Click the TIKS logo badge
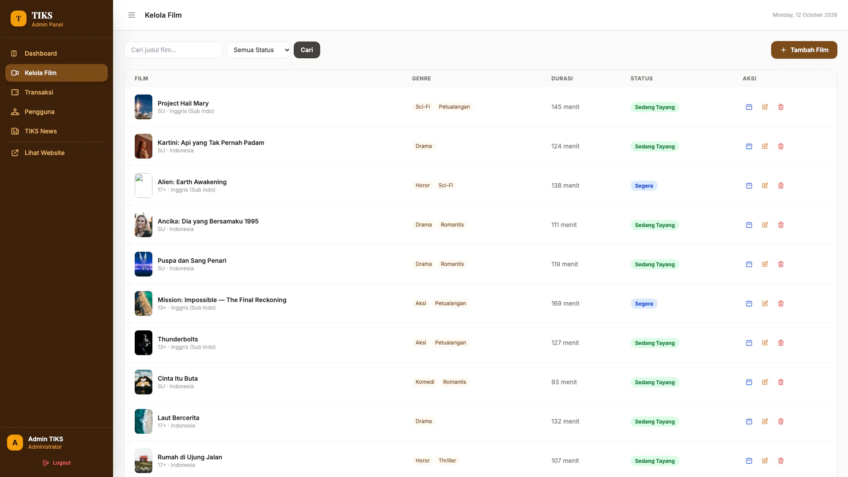Viewport: 848px width, 477px height. [x=19, y=19]
